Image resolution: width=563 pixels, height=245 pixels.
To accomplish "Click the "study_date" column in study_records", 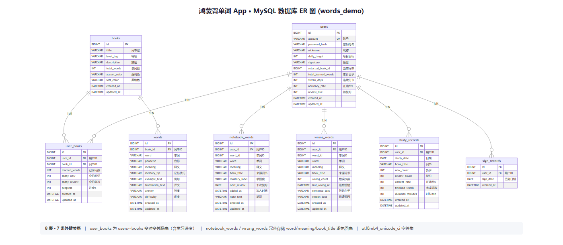I will (409, 158).
